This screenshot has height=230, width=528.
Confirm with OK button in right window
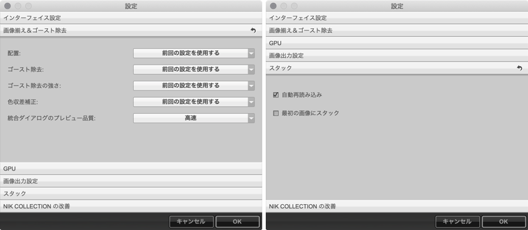pos(503,222)
